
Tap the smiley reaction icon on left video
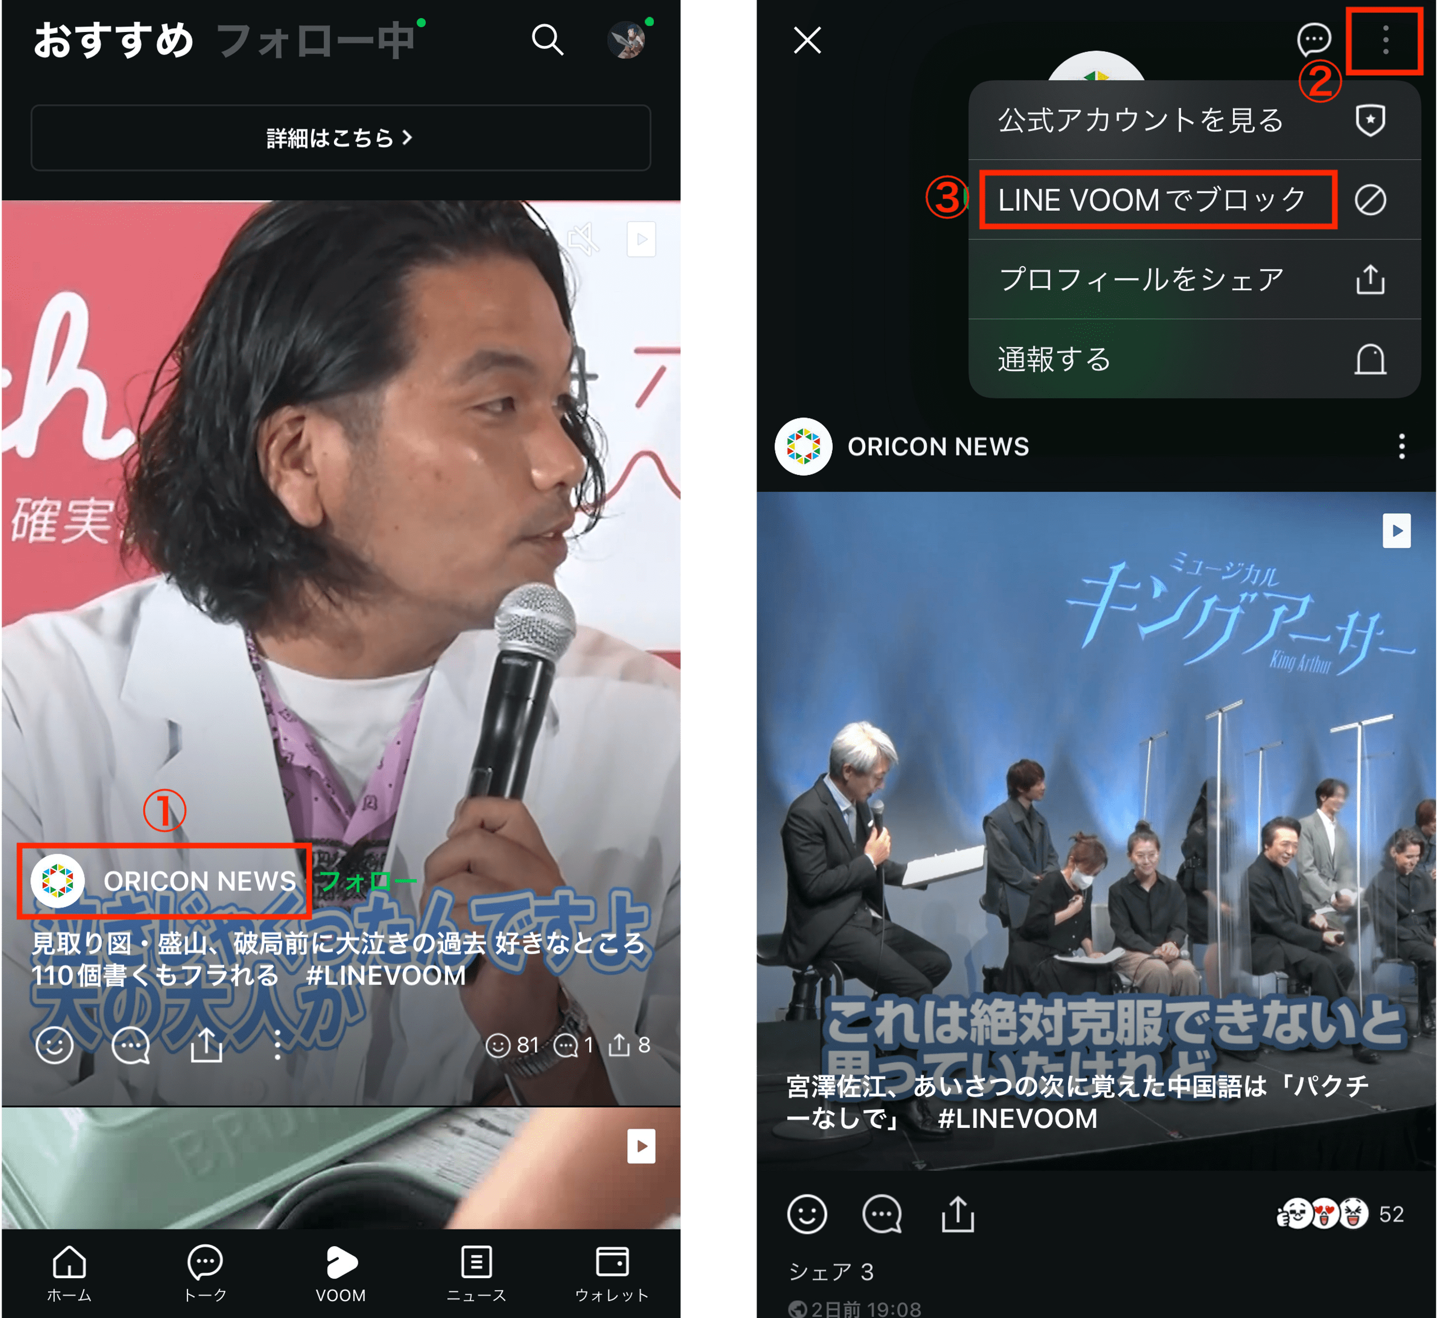(x=54, y=1045)
